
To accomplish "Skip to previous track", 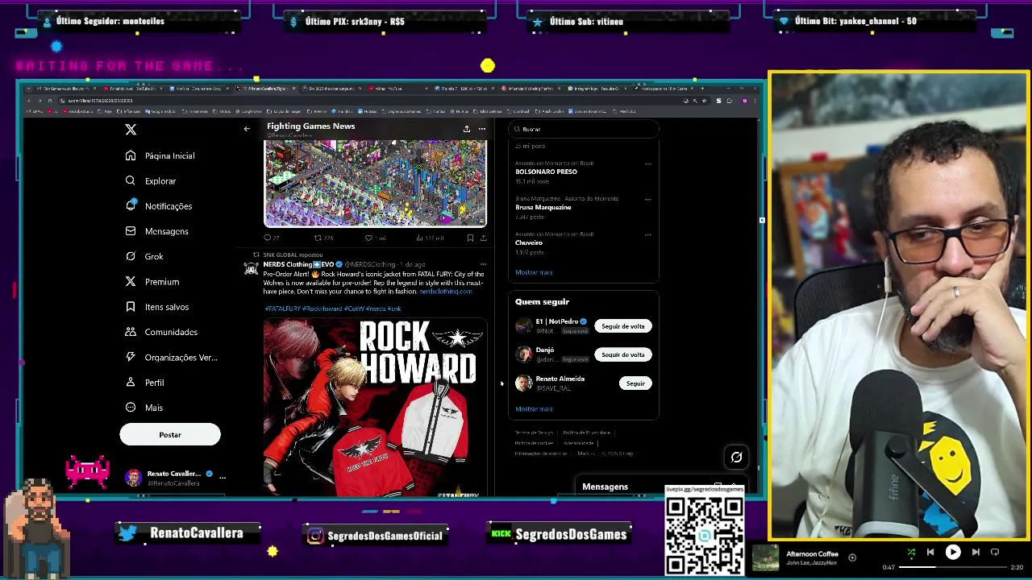I will (x=930, y=553).
